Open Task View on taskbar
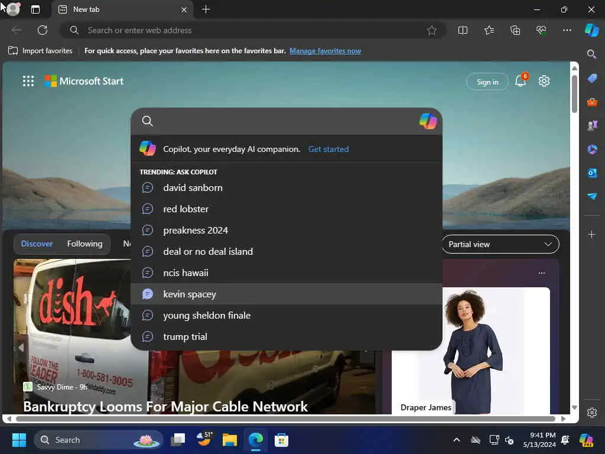This screenshot has width=605, height=454. click(178, 440)
